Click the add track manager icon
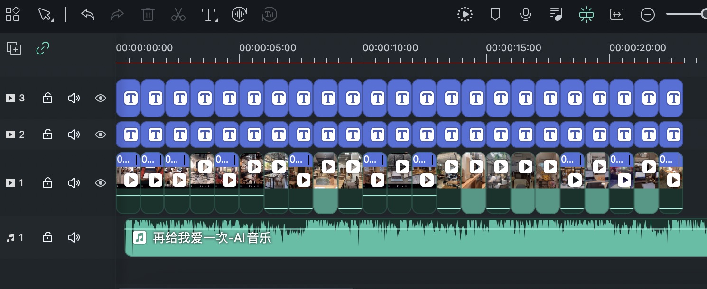Image resolution: width=707 pixels, height=289 pixels. [x=14, y=48]
